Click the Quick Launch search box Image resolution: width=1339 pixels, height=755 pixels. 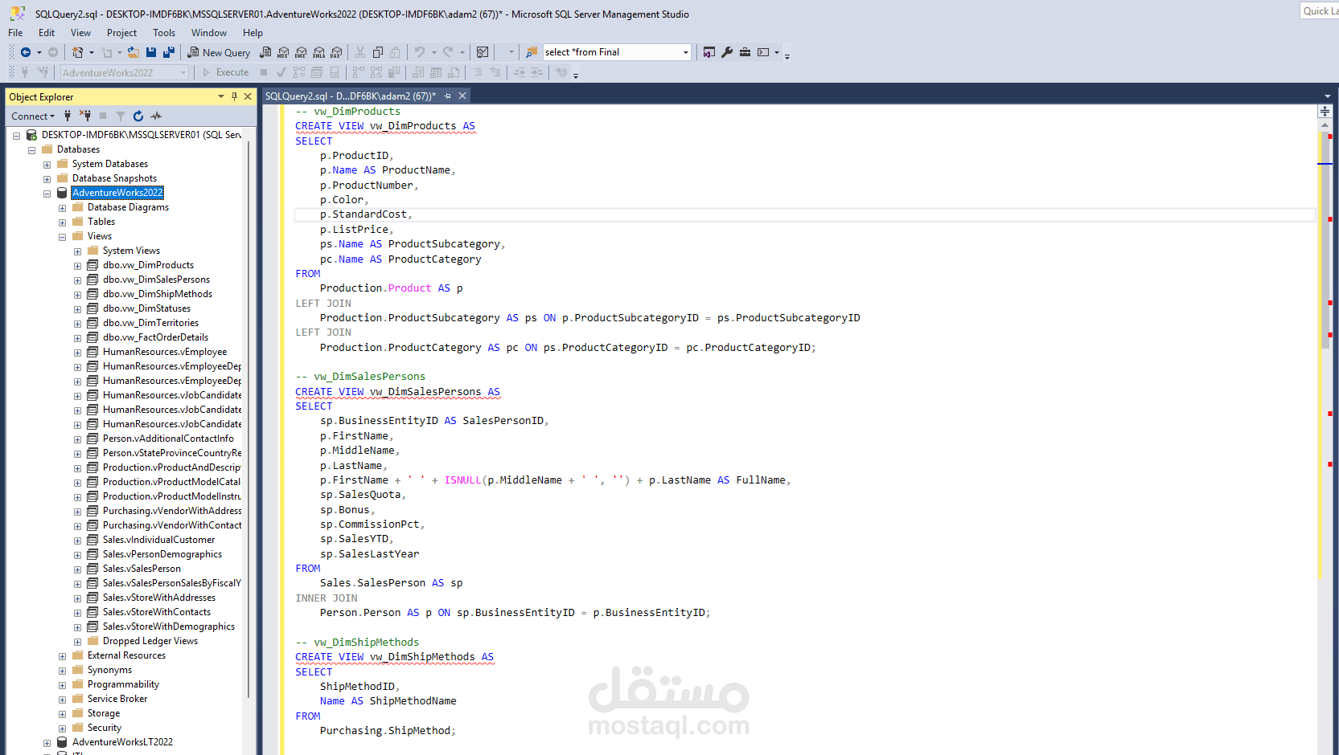click(1319, 10)
